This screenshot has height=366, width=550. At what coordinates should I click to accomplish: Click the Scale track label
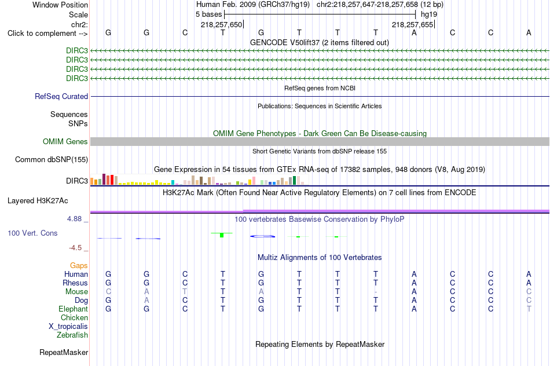pyautogui.click(x=78, y=14)
